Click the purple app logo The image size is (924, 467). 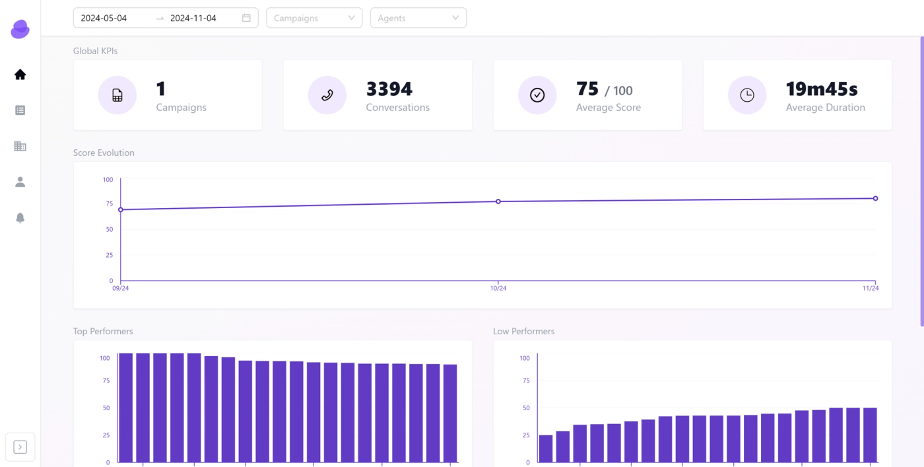[20, 29]
